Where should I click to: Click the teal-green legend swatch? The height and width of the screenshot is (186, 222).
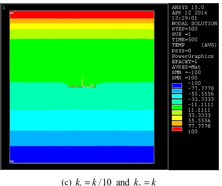click(x=177, y=102)
